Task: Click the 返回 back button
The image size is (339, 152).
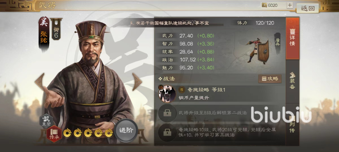Action: coord(307,8)
